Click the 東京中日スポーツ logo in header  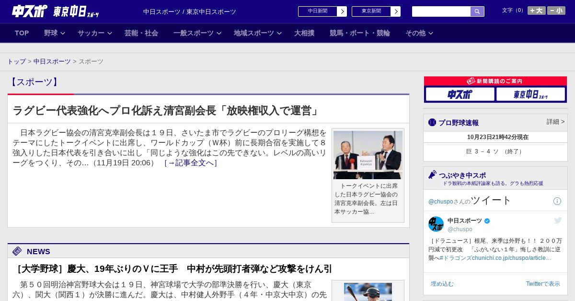click(76, 11)
